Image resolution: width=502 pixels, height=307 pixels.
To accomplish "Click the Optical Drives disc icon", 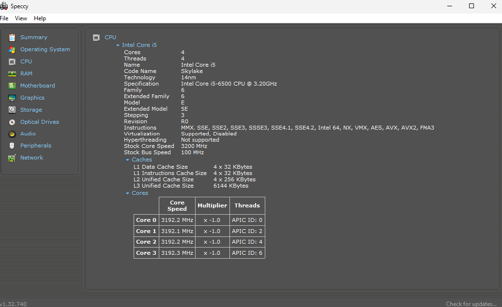I will pos(12,122).
